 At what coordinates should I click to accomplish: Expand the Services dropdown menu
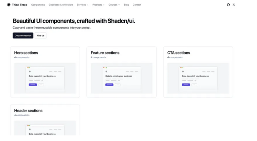(x=83, y=5)
